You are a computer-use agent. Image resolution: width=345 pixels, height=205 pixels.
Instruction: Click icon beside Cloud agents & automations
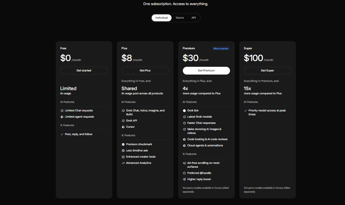point(184,146)
